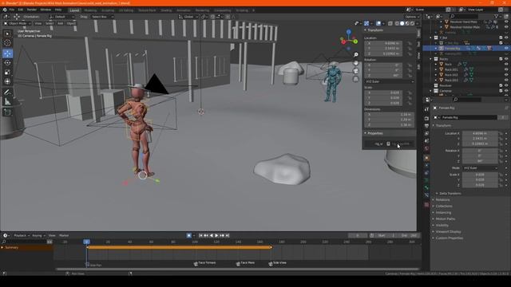Toggle lock on Location X in sidebar

tap(410, 43)
